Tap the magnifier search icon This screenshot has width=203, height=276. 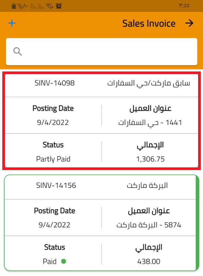pos(18,51)
